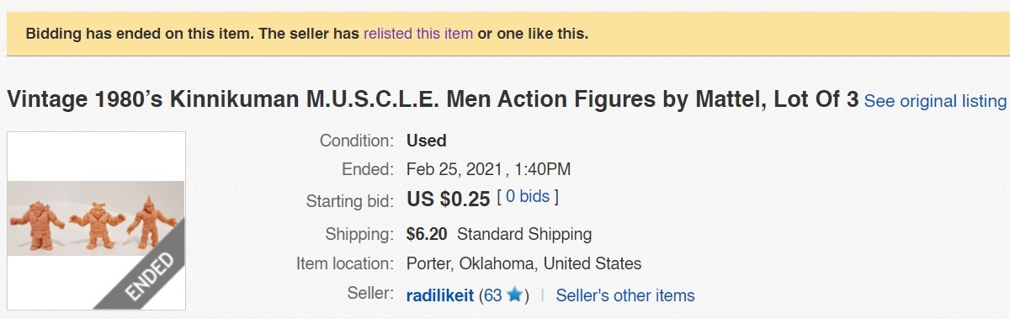Open the item photo thumbnail

(96, 221)
